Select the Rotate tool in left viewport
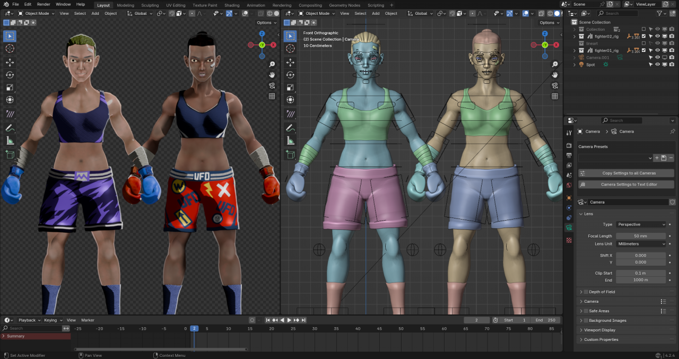This screenshot has height=359, width=679. [x=10, y=75]
